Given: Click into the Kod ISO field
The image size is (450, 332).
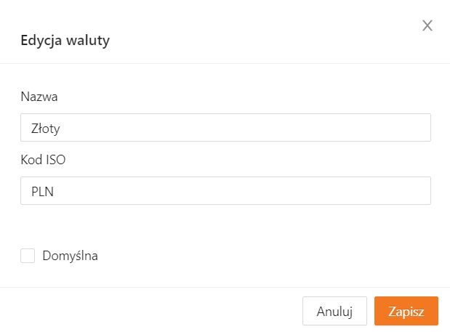Looking at the screenshot, I should tap(225, 191).
